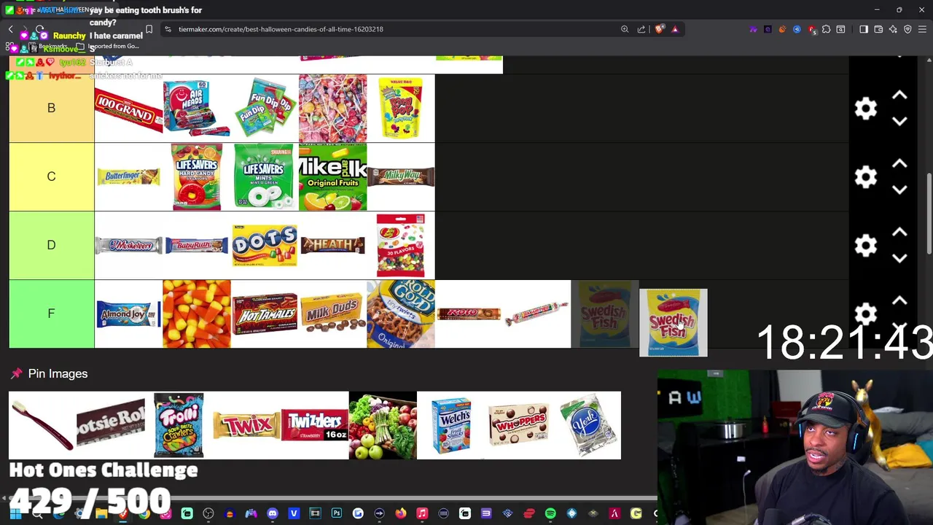933x525 pixels.
Task: Click the share page icon in address bar
Action: point(641,29)
